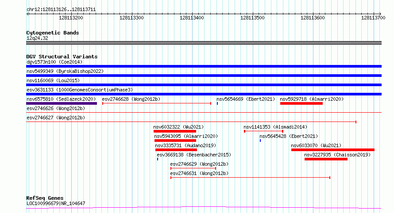Open LOC100996679|NR_104647 gene label
Screen dimensions: 394x213
pos(56,203)
